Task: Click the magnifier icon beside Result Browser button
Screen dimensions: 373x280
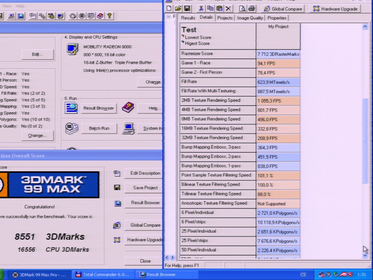Action: coord(71,108)
